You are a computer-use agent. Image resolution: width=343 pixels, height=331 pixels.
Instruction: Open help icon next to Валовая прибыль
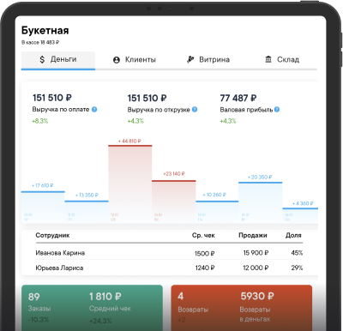pyautogui.click(x=277, y=109)
